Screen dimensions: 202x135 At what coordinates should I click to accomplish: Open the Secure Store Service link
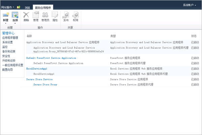pos(39,79)
